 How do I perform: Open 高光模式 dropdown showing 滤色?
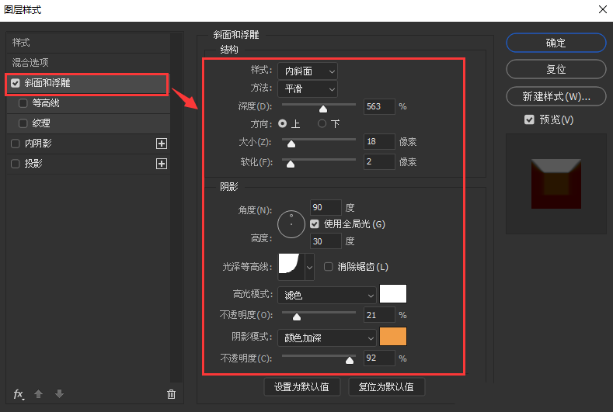(x=327, y=296)
